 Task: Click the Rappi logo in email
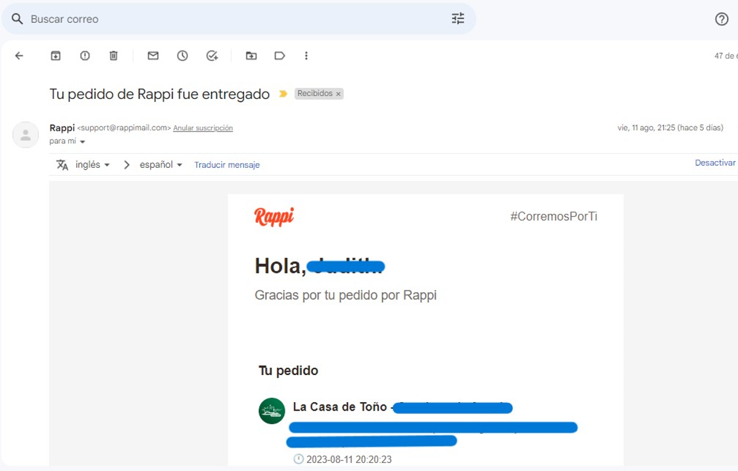[x=274, y=216]
